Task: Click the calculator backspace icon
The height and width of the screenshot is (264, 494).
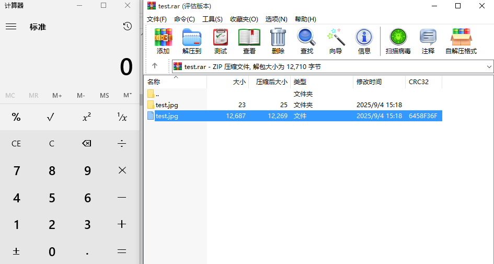Action: tap(86, 143)
